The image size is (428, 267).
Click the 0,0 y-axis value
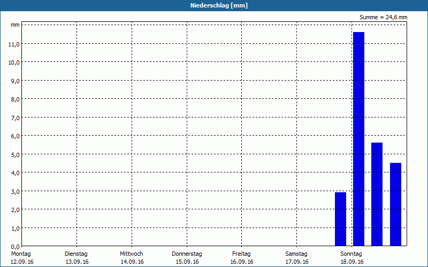[x=16, y=246]
